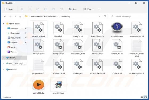This screenshot has height=100, width=149.
Task: Click the Mixability breadcrumb in address bar
Action: point(66,16)
